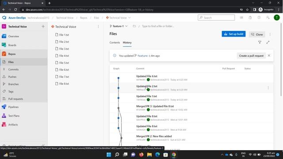Screen dimensions: 283x159
Task: Open Artifacts section
Action: tap(13, 125)
